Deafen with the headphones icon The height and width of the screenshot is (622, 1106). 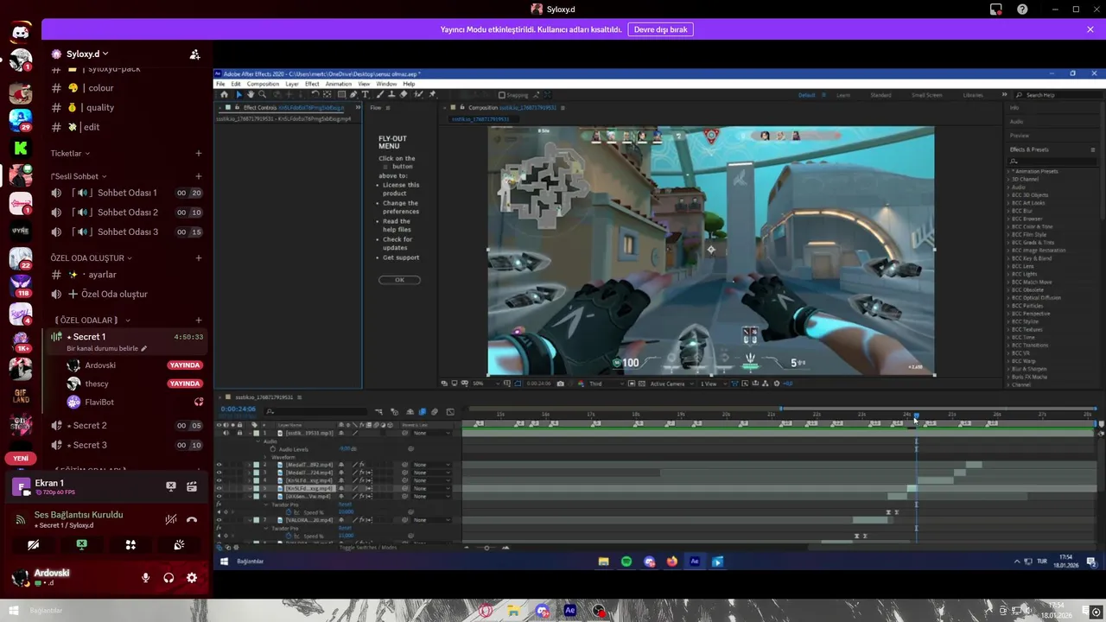tap(168, 578)
